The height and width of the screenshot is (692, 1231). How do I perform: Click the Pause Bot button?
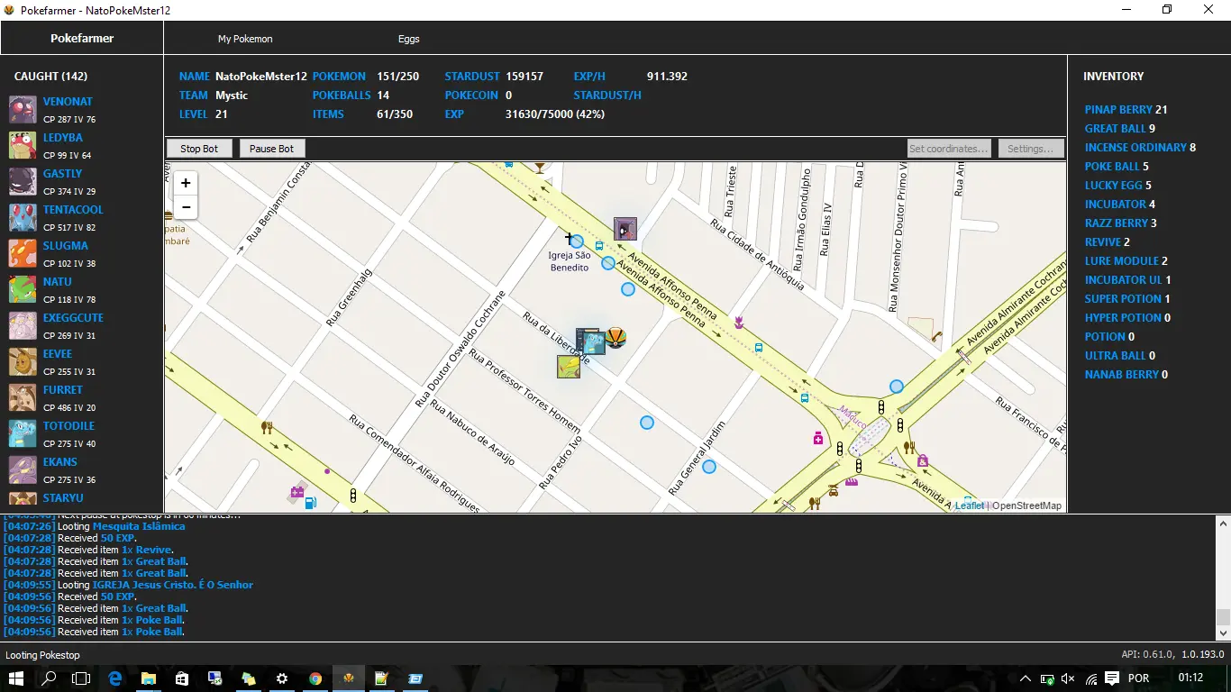[x=272, y=149]
